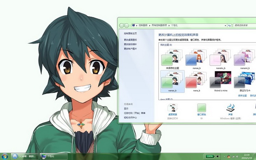Select the nanae_b theme
Viewport: 256px width, 160px height.
197,59
